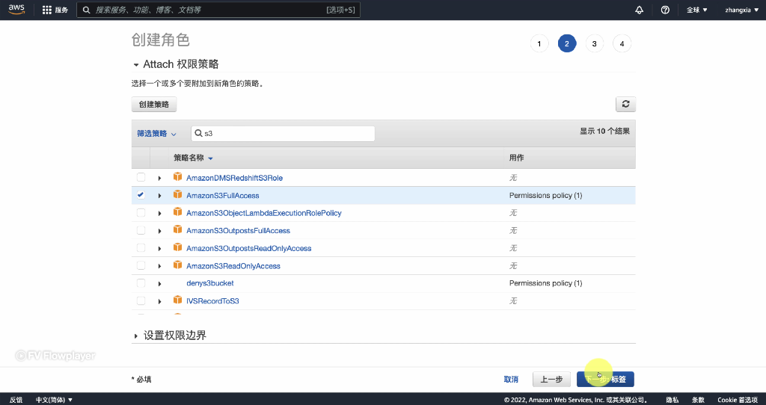Open the 筛选策略 filter dropdown
Image resolution: width=766 pixels, height=405 pixels.
156,133
